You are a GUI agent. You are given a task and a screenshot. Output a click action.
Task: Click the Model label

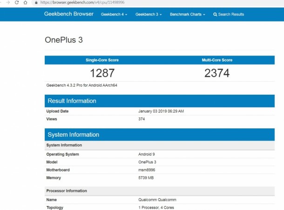click(x=52, y=162)
